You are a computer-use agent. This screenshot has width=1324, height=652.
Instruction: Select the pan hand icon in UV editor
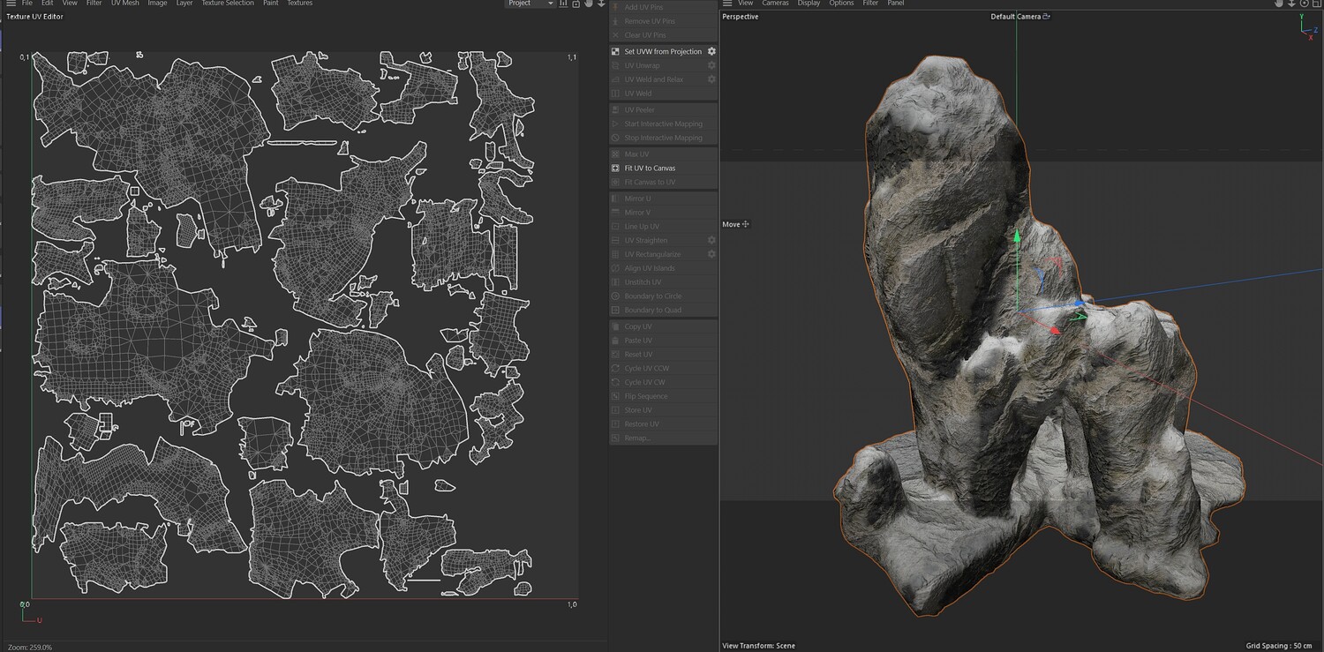point(589,4)
